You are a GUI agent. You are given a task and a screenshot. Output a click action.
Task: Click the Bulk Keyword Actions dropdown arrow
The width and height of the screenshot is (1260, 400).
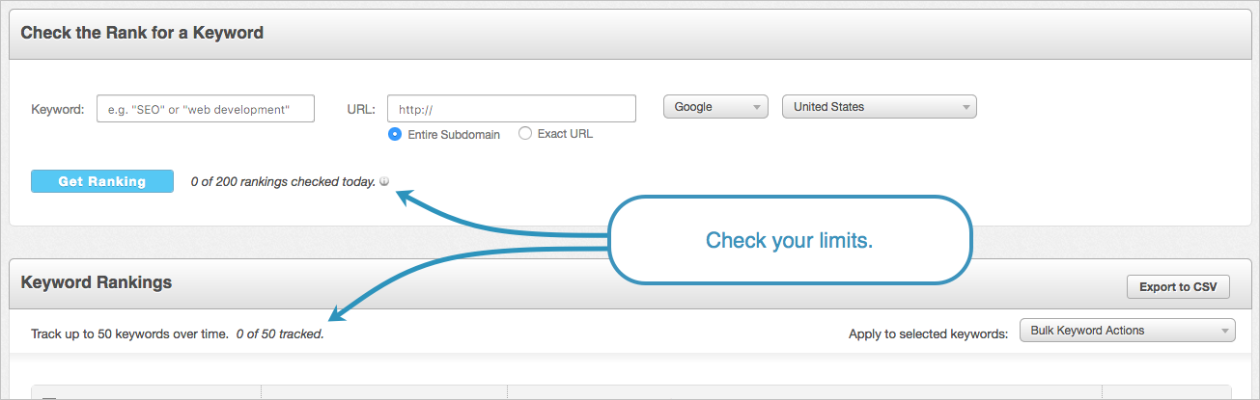click(1224, 331)
